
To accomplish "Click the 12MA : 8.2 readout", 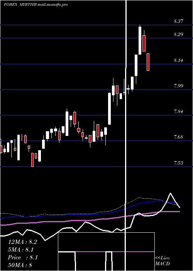I will (22, 242).
